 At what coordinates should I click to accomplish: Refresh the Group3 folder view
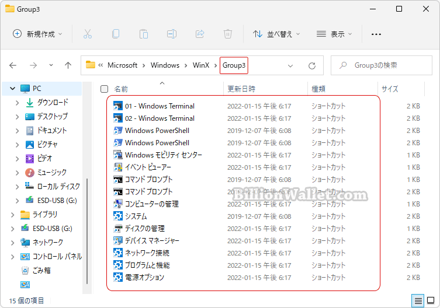pos(312,65)
